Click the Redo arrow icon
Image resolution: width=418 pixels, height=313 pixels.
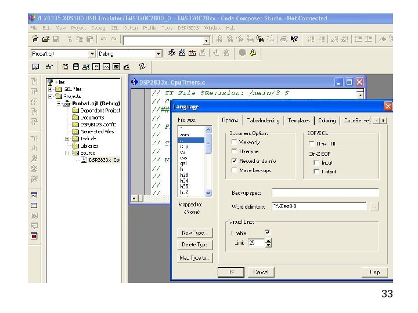coord(114,39)
